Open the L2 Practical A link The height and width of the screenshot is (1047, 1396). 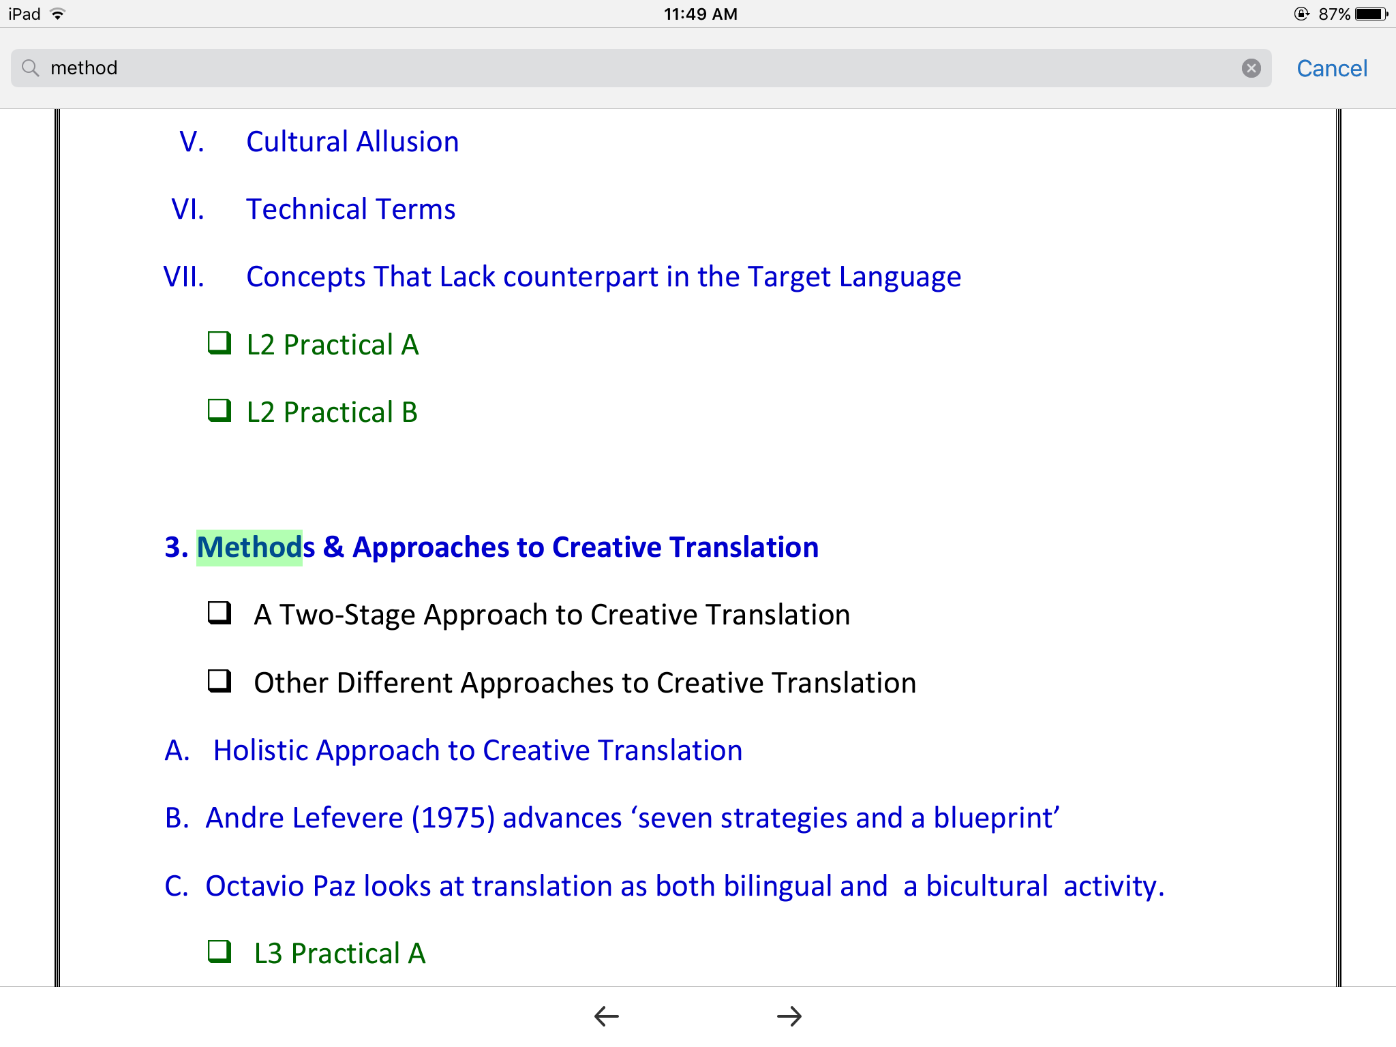[333, 344]
